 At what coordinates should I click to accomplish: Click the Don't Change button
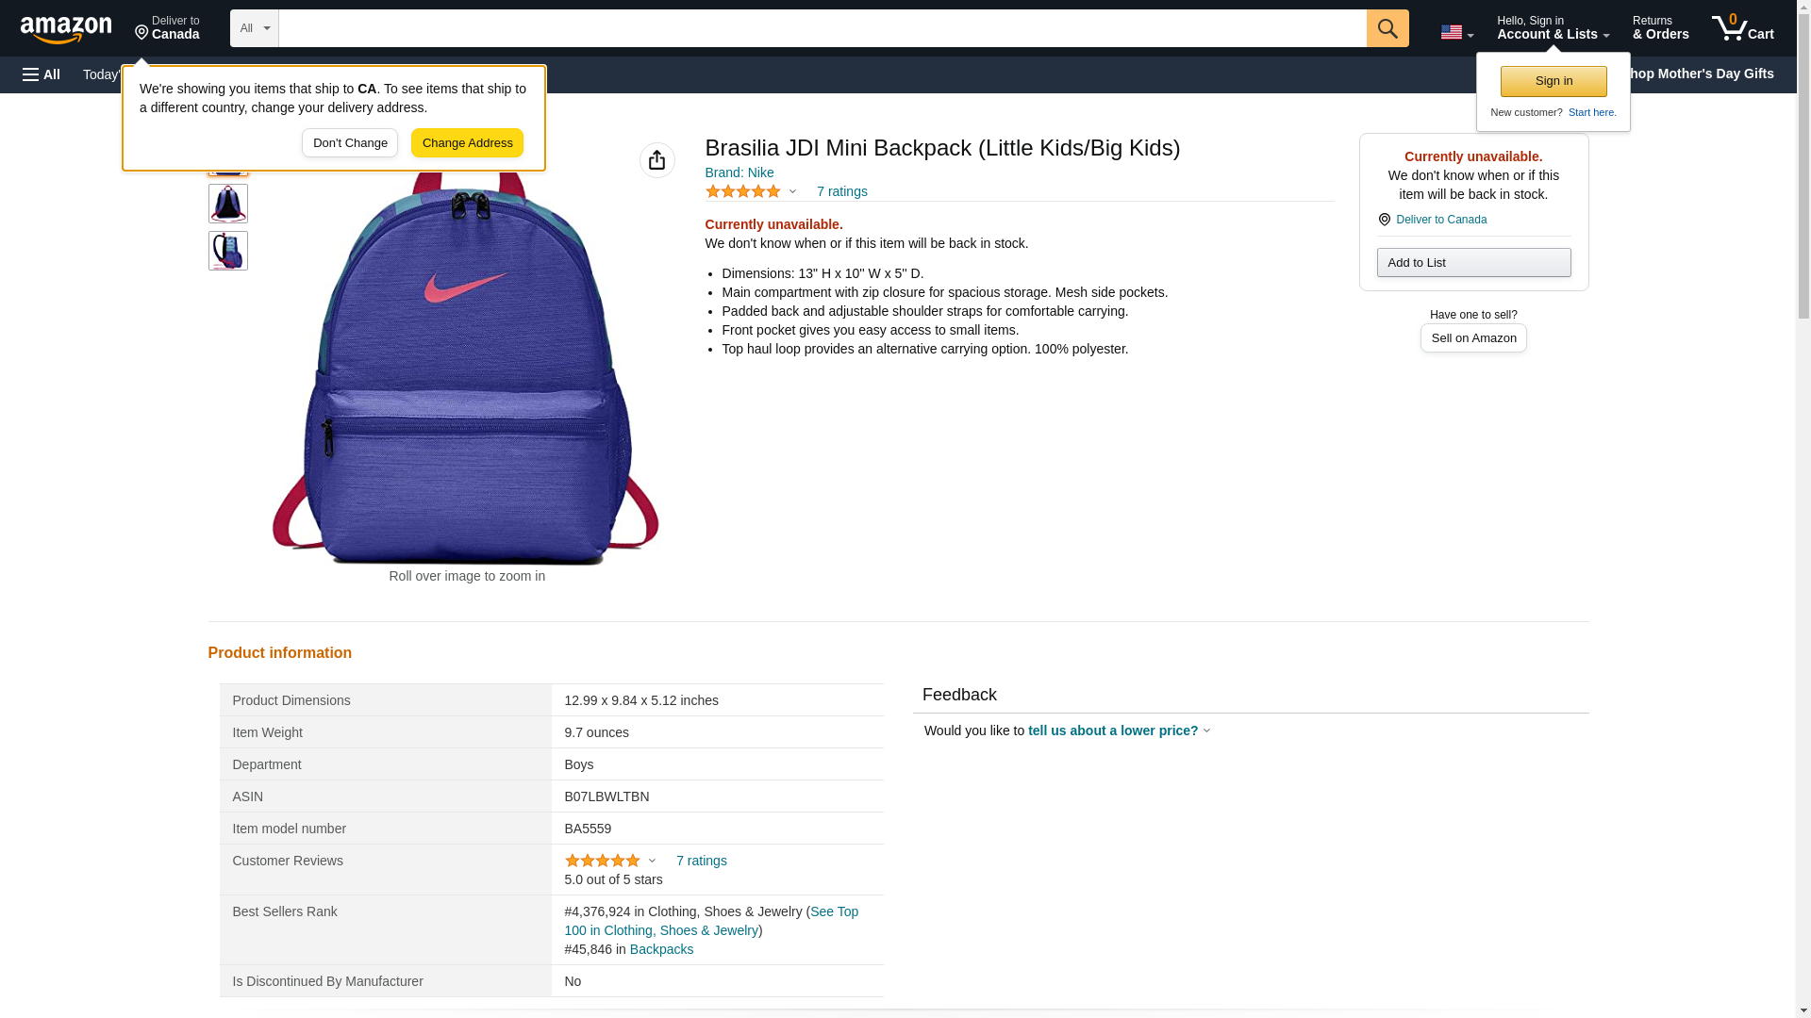pos(350,143)
